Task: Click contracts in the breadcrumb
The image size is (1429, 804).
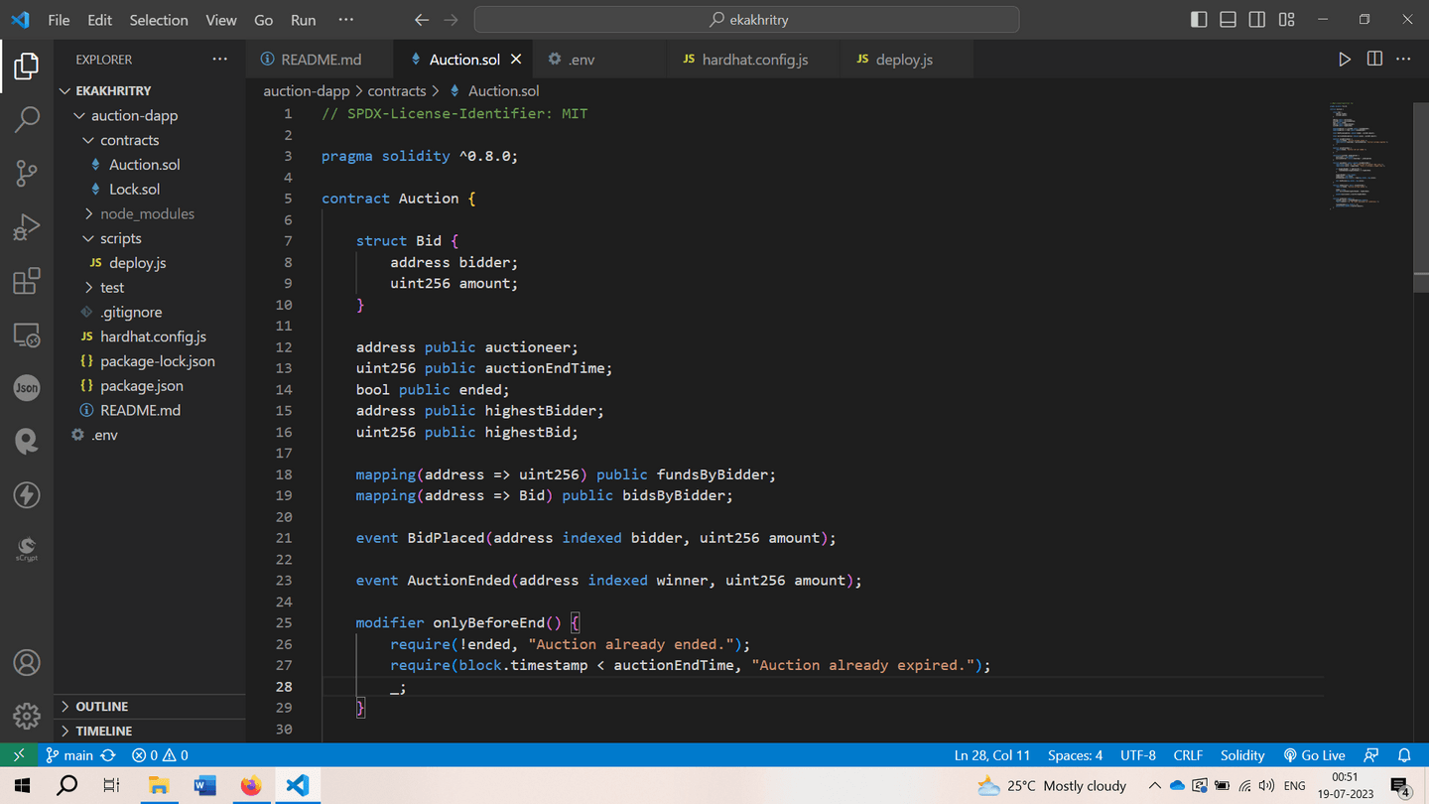Action: click(397, 90)
